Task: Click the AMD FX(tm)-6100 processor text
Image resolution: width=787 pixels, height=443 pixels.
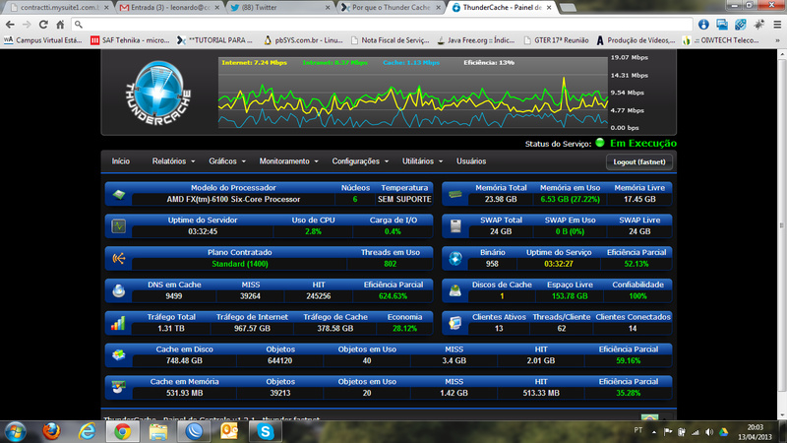Action: tap(233, 200)
